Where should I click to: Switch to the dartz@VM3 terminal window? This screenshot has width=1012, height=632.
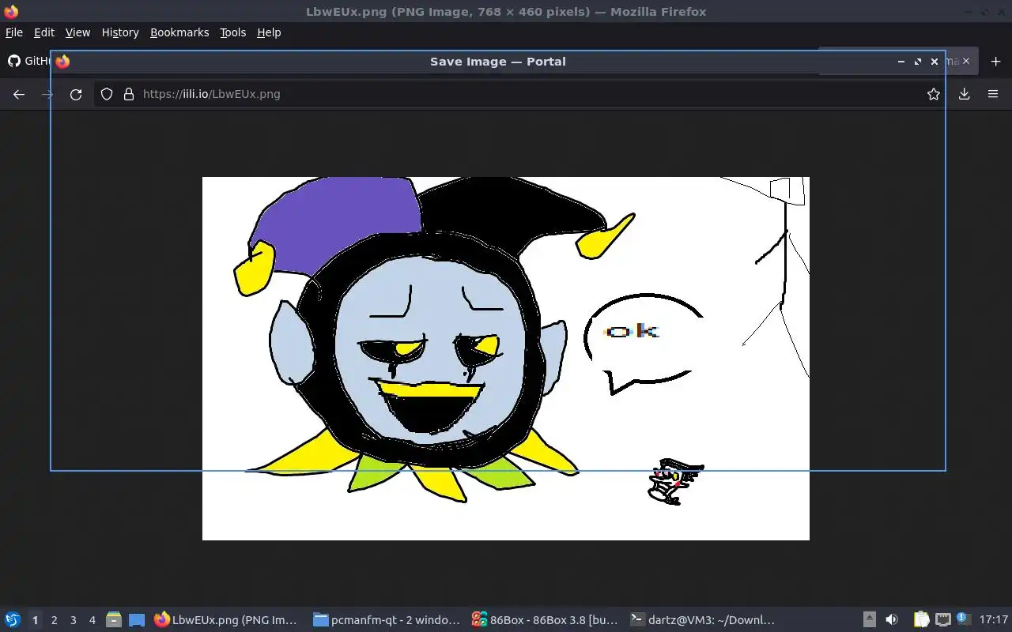[x=702, y=620]
